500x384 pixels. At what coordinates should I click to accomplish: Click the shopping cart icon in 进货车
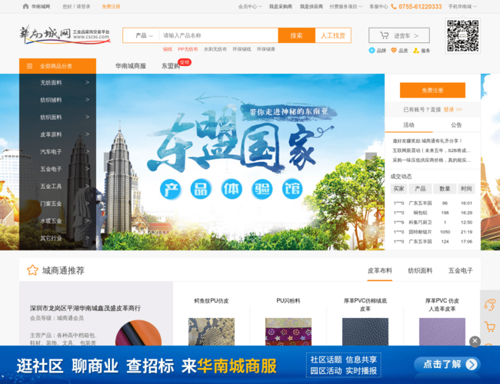pos(385,35)
